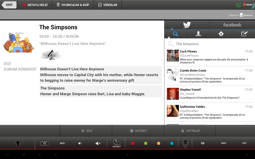This screenshot has height=159, width=255.
Task: Click the up arrow remote icon
Action: [x=18, y=143]
